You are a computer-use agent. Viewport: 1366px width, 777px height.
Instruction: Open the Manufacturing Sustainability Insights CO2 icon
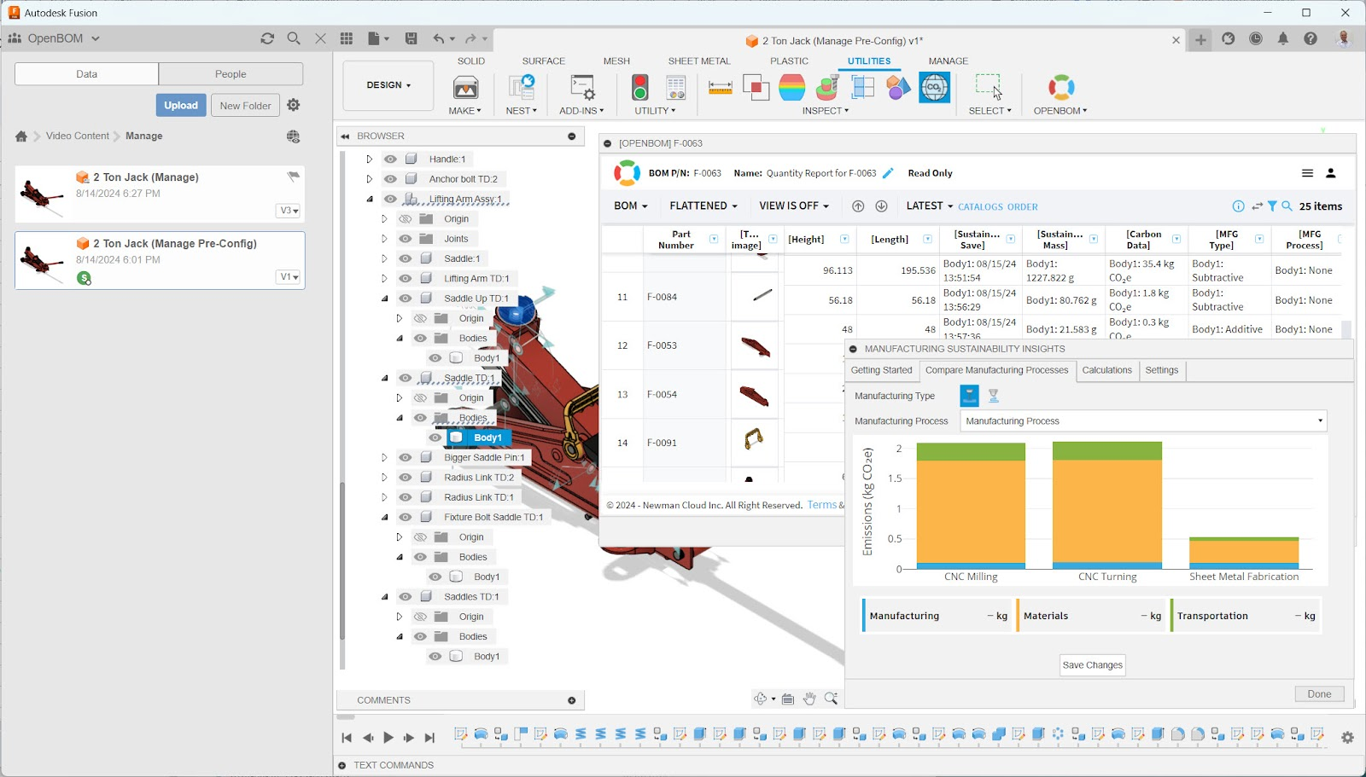point(935,87)
